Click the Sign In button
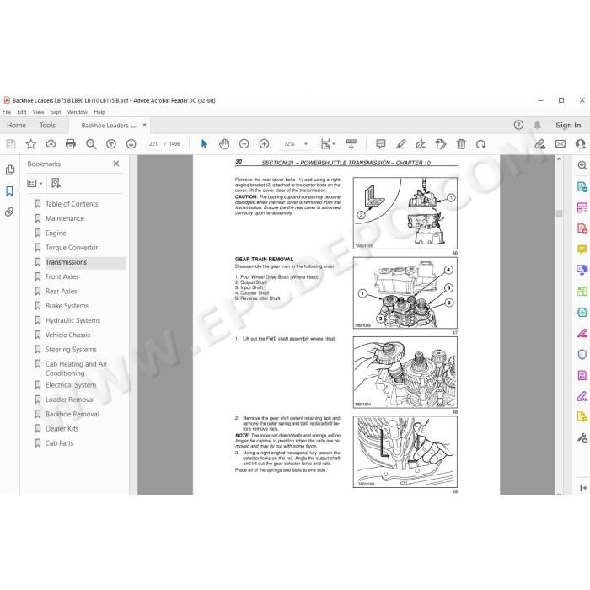Viewport: 590px width, 590px height. (x=568, y=125)
